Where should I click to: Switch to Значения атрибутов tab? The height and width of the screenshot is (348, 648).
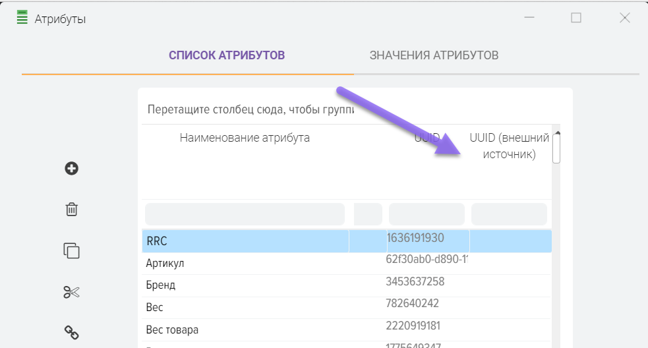click(434, 55)
